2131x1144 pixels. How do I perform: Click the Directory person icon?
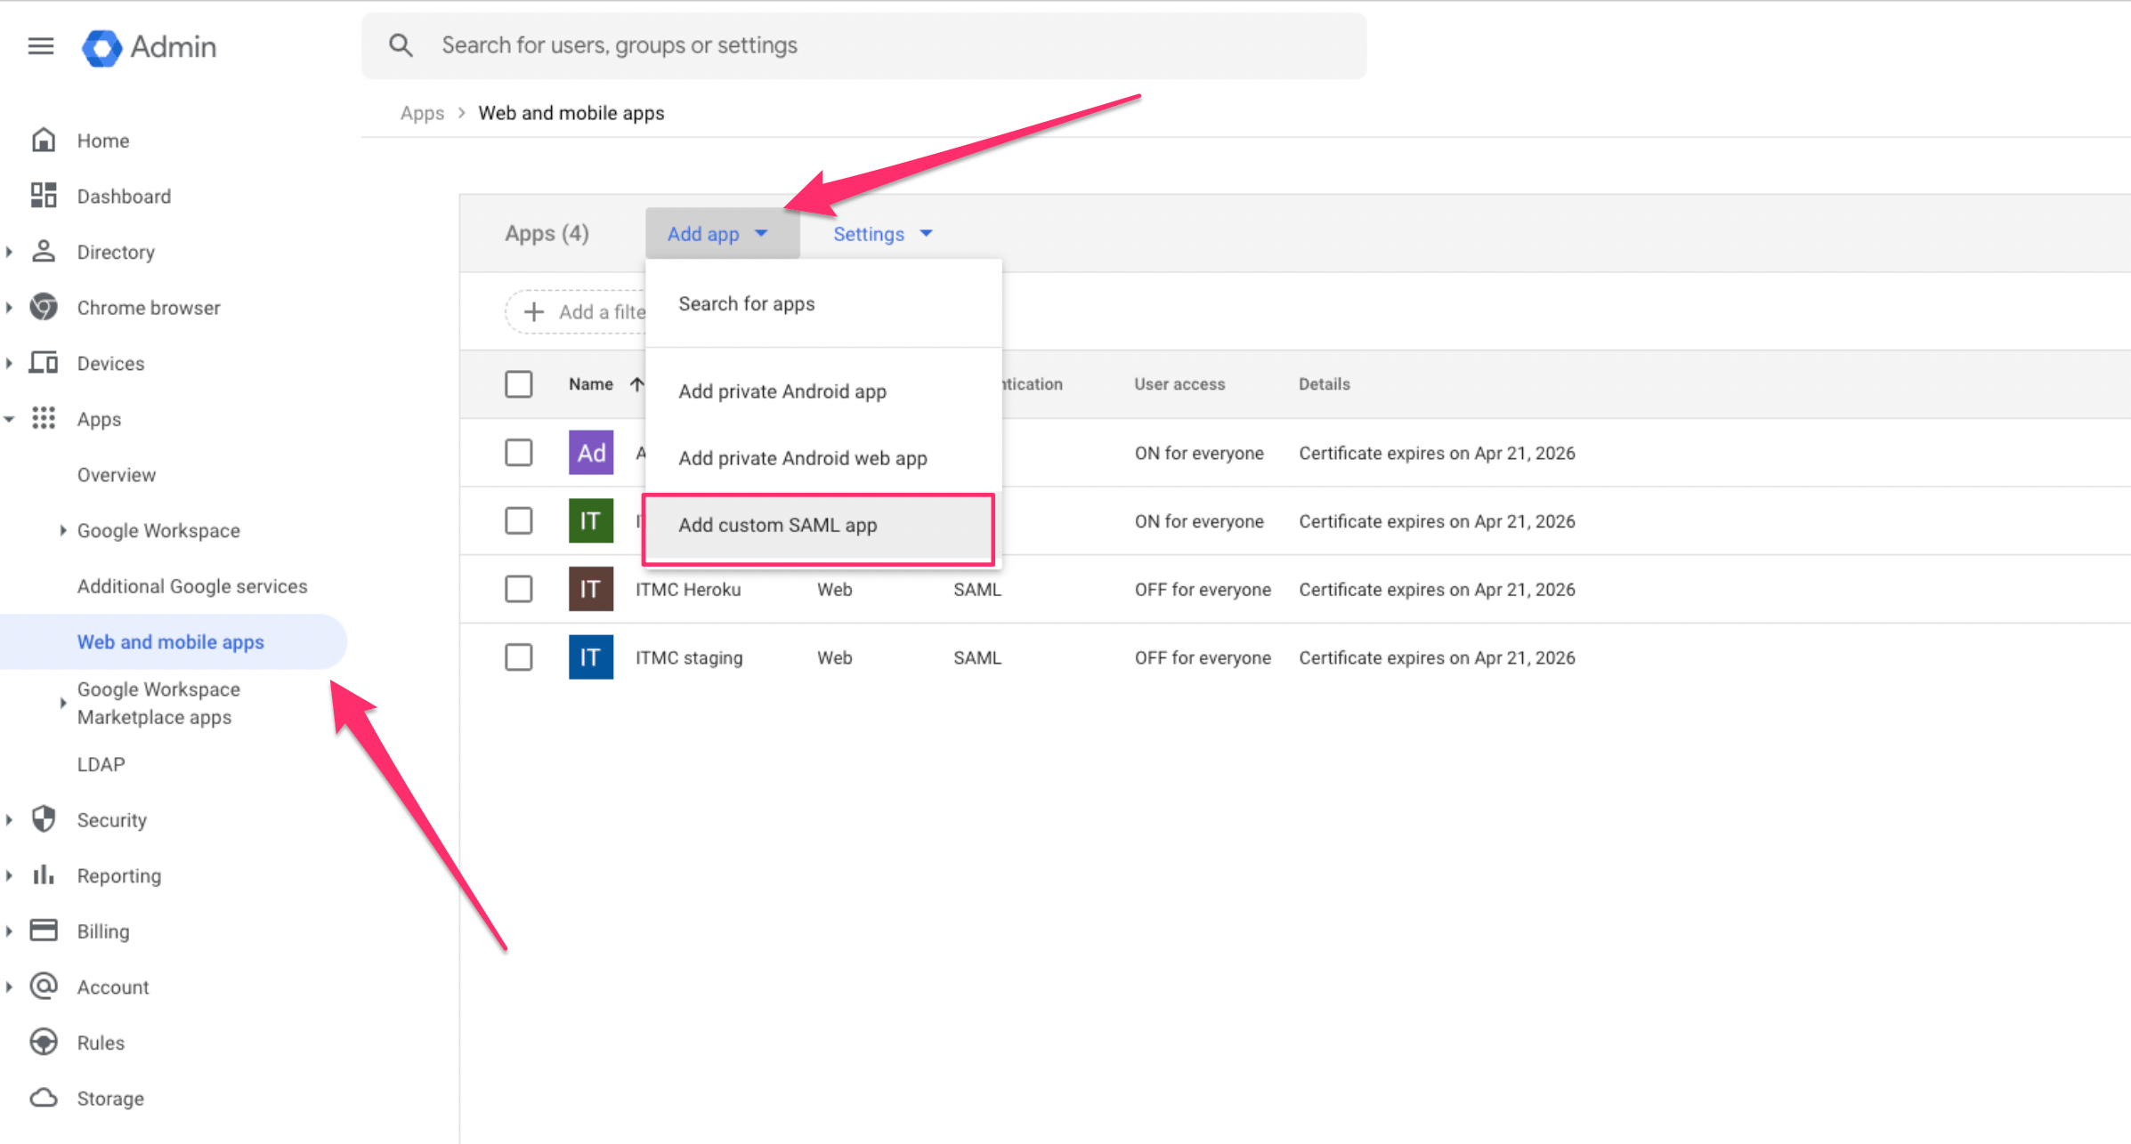click(44, 252)
